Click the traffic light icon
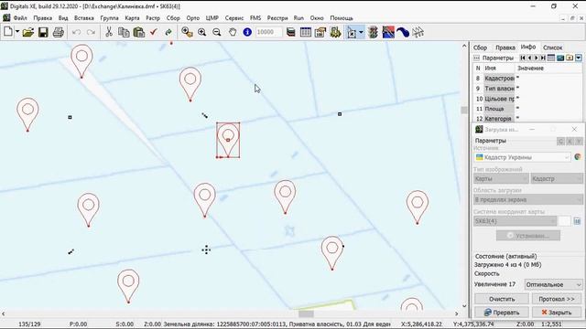Image resolution: width=586 pixels, height=329 pixels. (373, 33)
